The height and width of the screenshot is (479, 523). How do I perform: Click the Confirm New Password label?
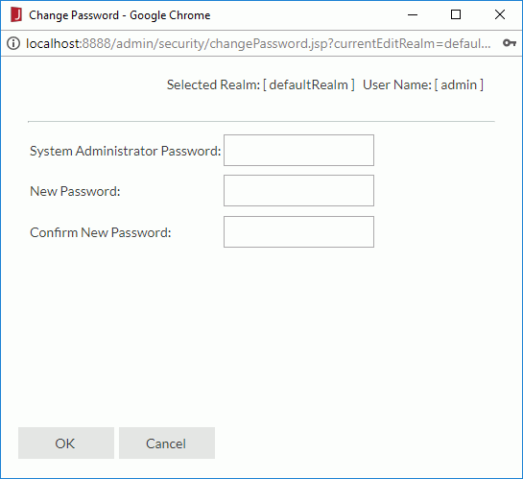pyautogui.click(x=101, y=232)
